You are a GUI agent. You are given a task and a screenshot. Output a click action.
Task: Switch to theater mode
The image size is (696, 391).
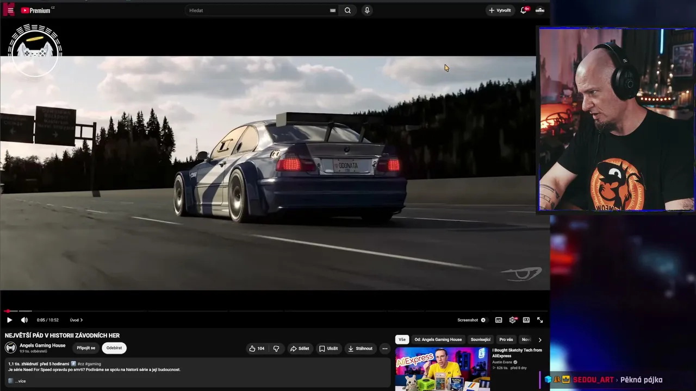526,320
